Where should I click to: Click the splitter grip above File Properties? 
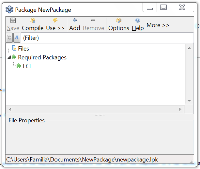coord(100,115)
